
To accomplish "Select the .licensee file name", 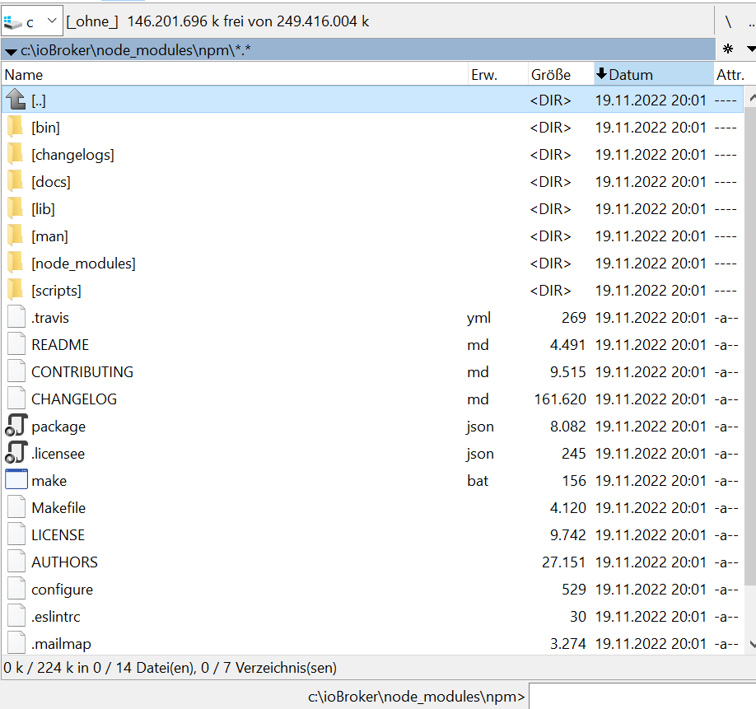I will coord(58,454).
